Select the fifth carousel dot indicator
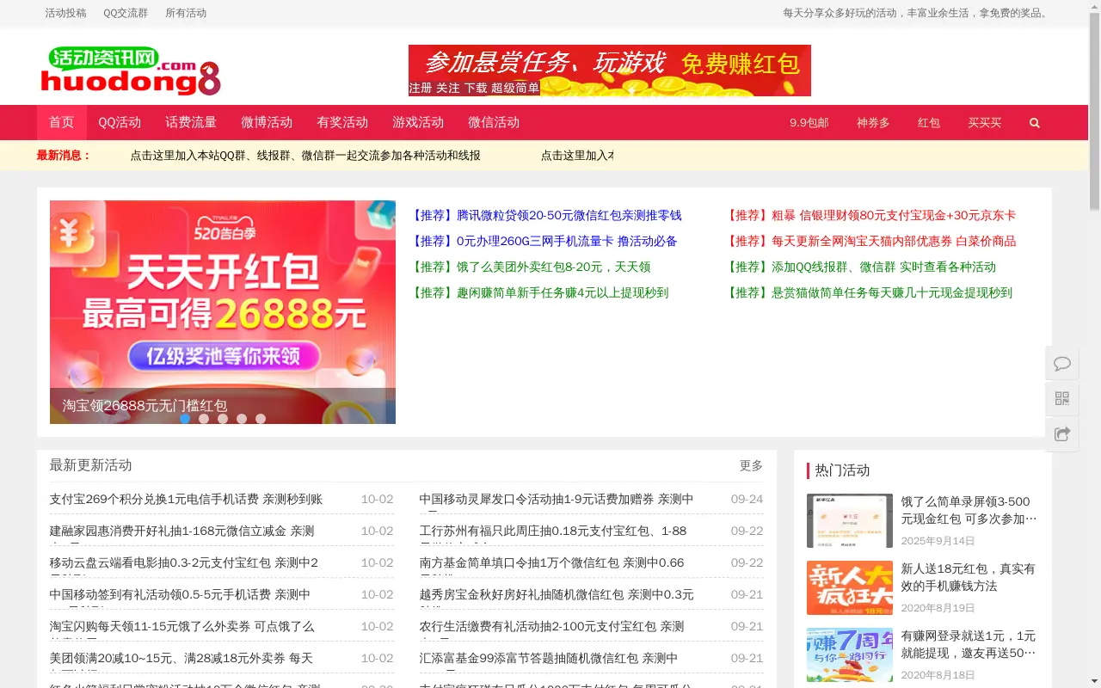The image size is (1101, 688). (261, 419)
